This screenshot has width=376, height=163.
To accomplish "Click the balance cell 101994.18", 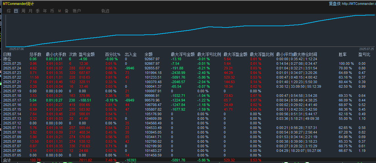I will click(x=153, y=73).
